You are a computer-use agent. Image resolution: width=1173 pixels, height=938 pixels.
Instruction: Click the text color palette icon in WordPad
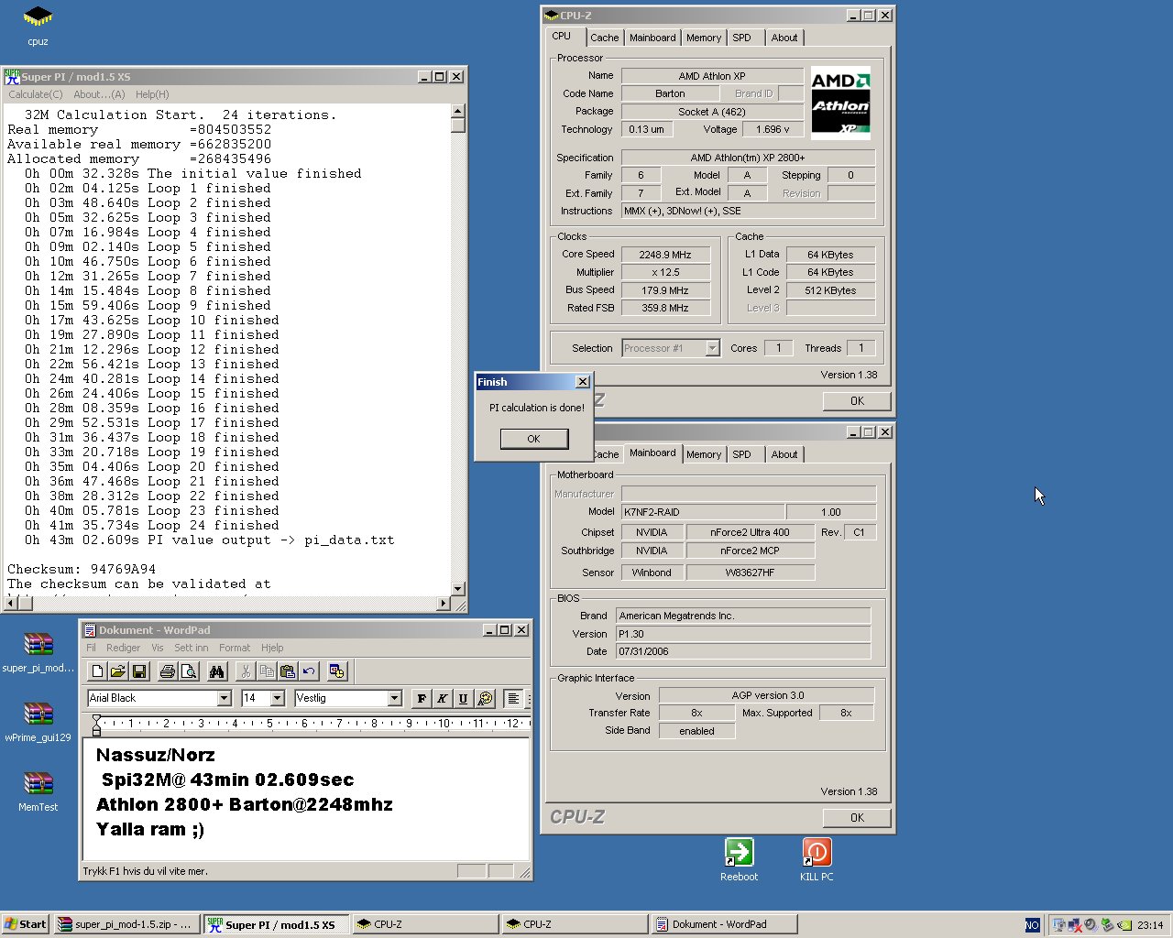pos(485,698)
